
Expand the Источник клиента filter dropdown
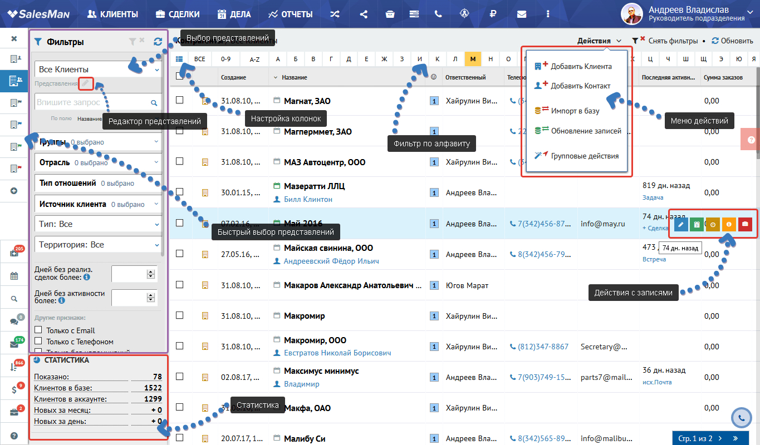[x=98, y=204]
